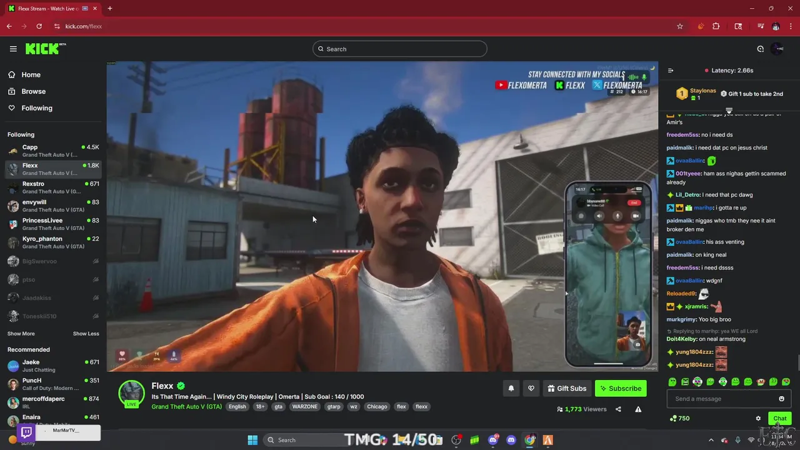Screen dimensions: 800x450
Task: Click the 750 channel points balance
Action: (x=679, y=419)
